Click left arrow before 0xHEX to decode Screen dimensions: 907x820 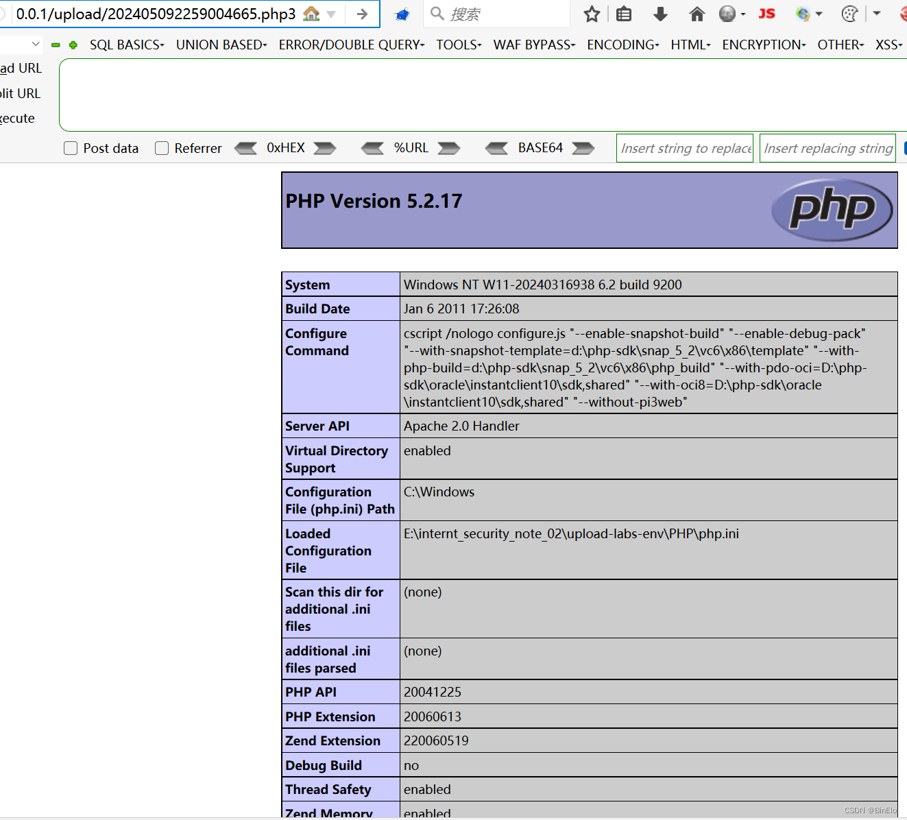(x=246, y=148)
